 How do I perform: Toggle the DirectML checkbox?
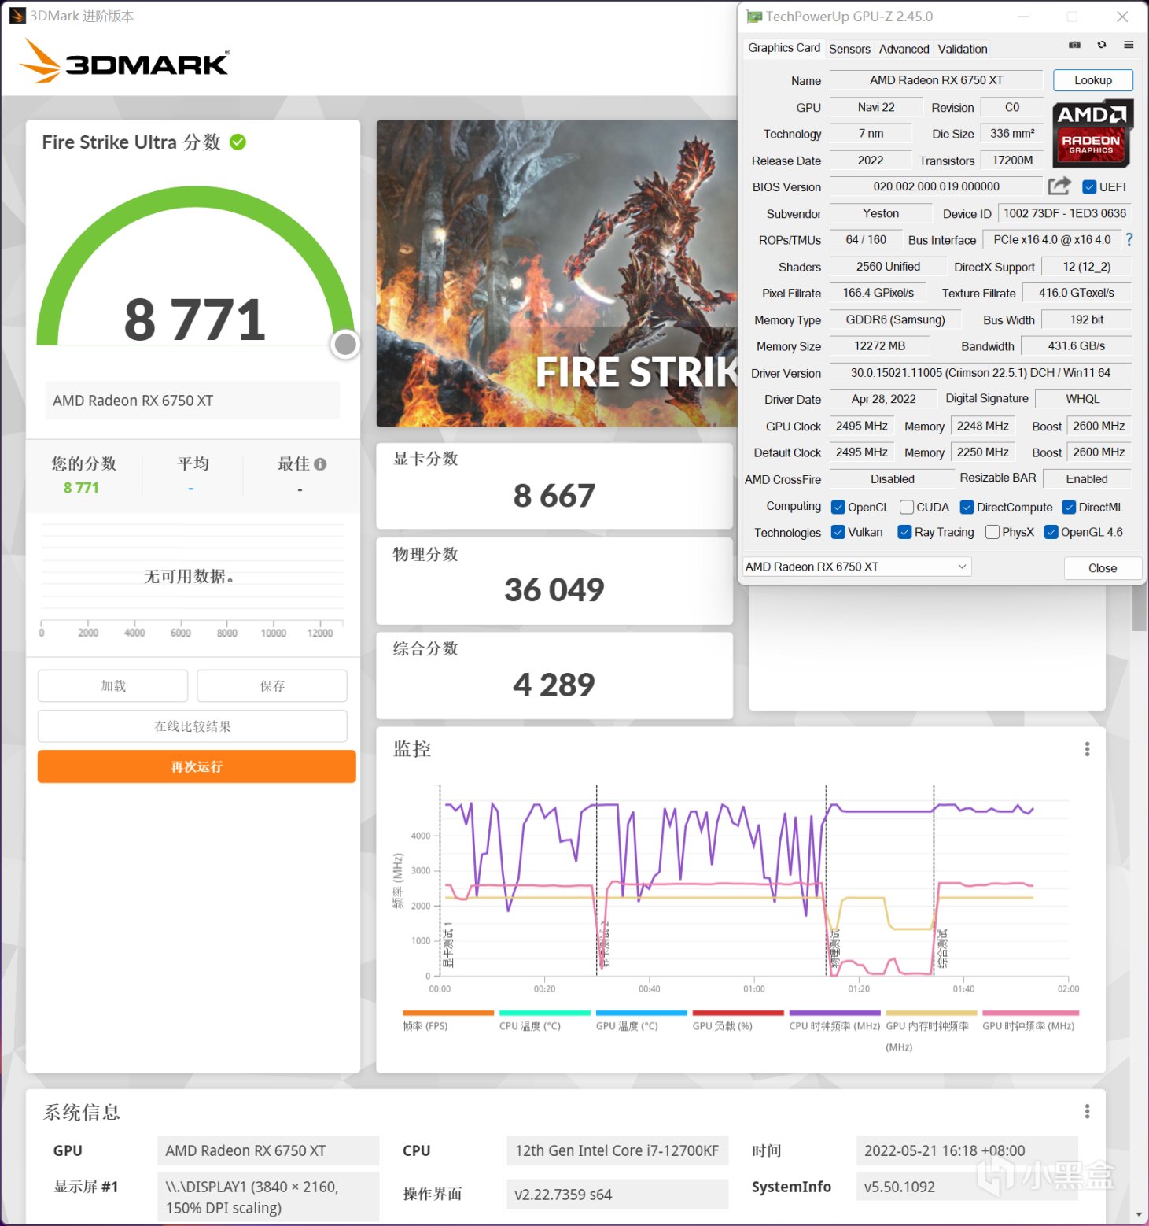coord(1069,508)
